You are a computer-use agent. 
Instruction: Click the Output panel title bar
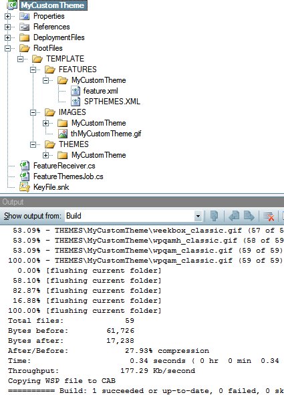[x=142, y=202]
